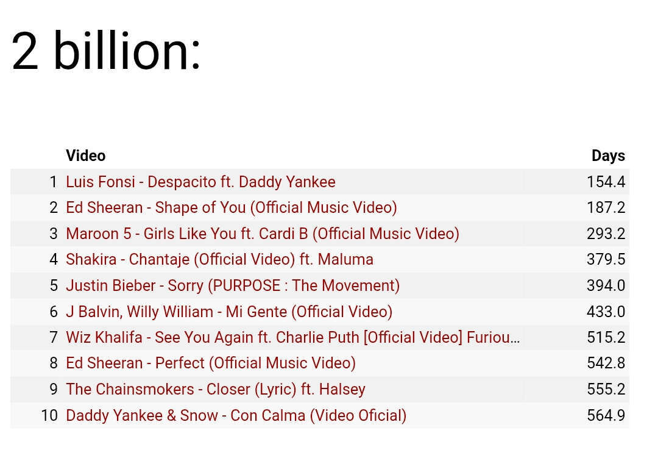This screenshot has width=658, height=458.
Task: Select the 564.9 days value cell
Action: point(606,415)
